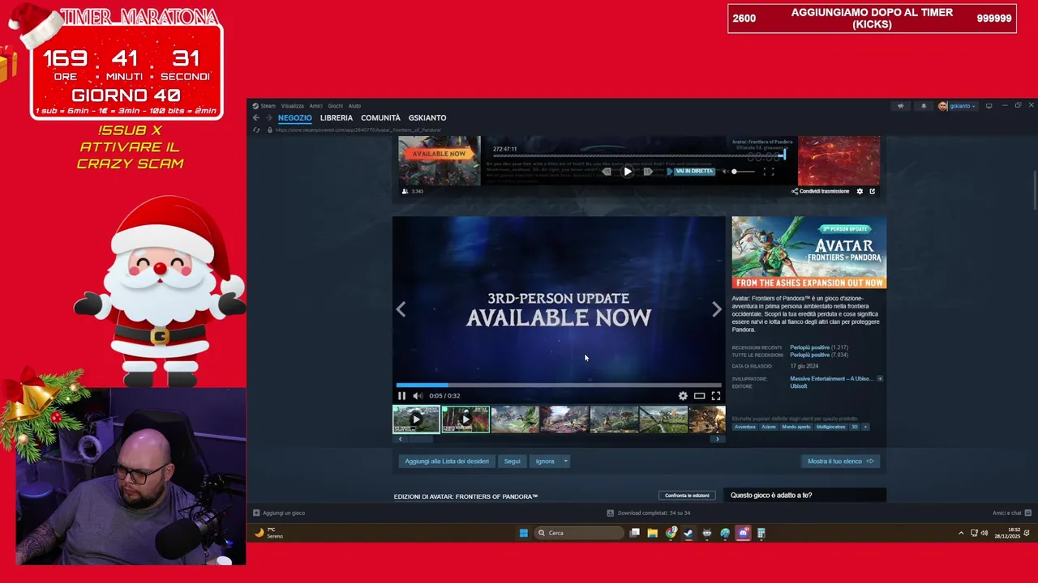Click the Ignora button
The height and width of the screenshot is (583, 1038).
(545, 462)
